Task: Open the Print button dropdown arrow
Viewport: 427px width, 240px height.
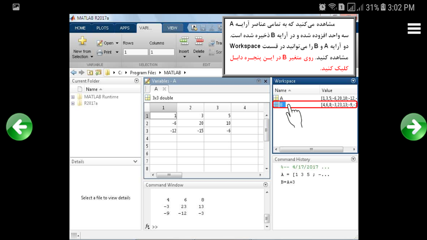Action: coord(117,52)
